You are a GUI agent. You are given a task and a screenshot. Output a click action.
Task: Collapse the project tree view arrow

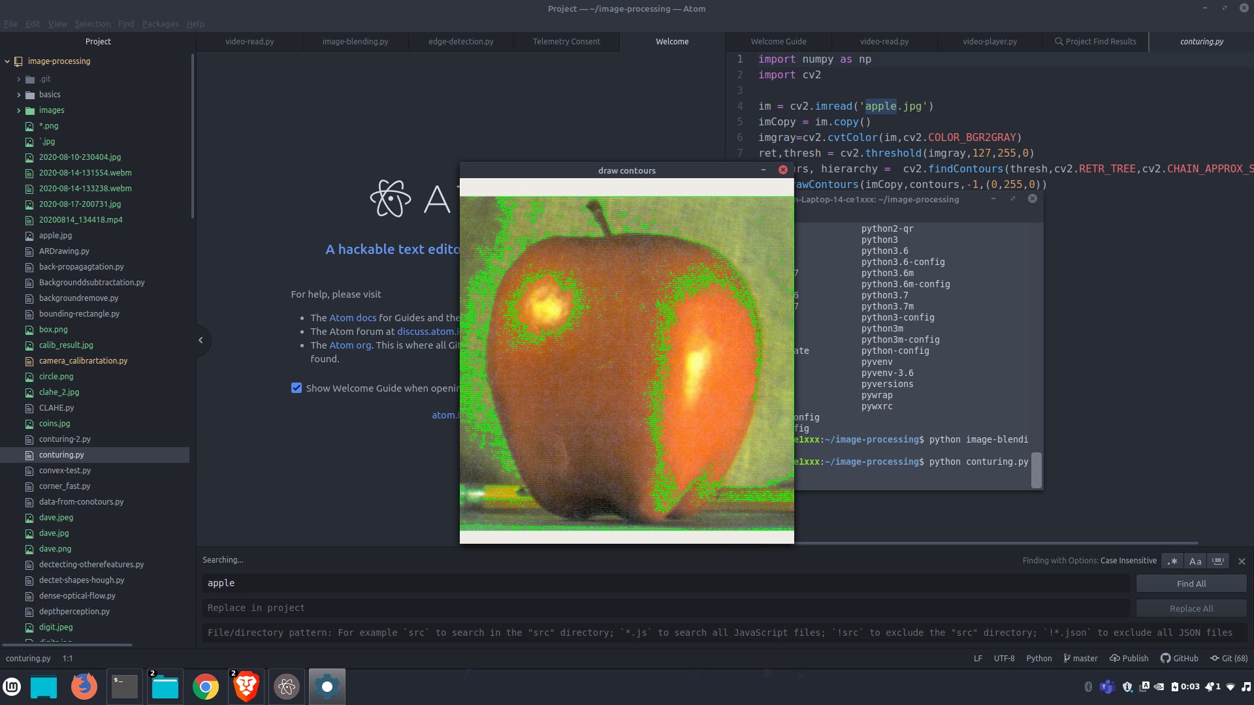tap(201, 340)
